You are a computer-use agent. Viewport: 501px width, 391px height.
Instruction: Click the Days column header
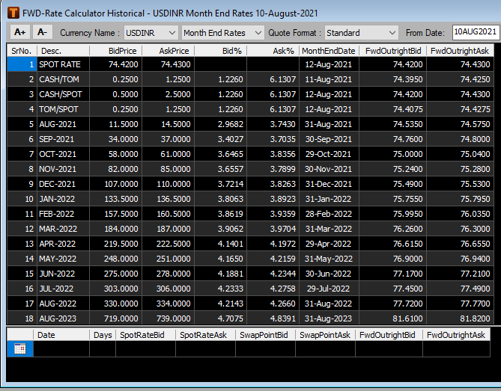103,335
